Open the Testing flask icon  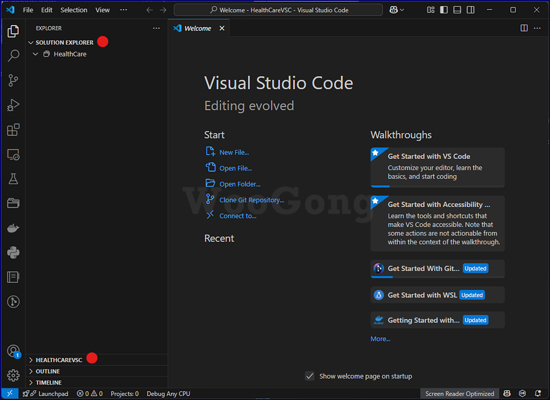[13, 179]
